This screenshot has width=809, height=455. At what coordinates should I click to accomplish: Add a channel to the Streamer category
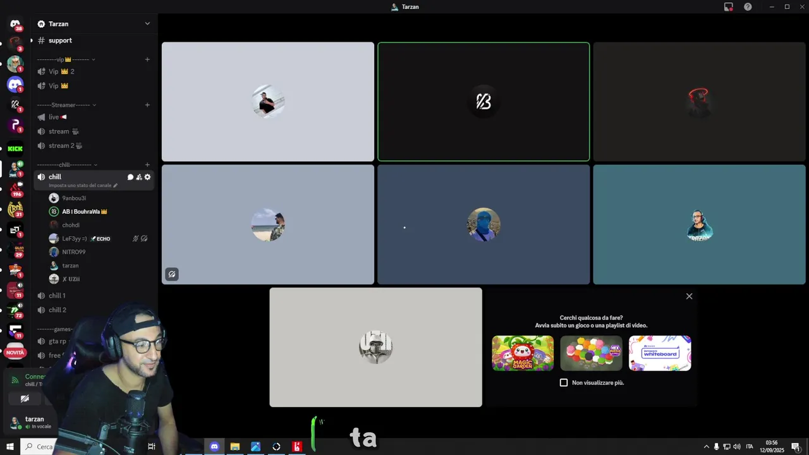pos(147,105)
